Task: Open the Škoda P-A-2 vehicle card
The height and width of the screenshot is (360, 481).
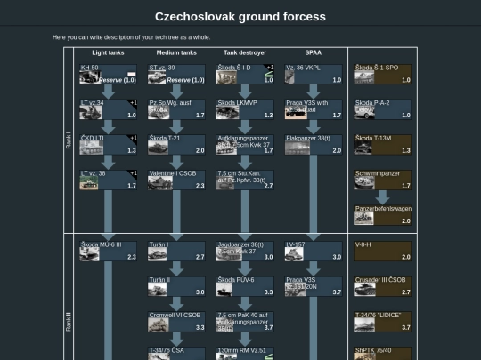Action: coord(382,109)
